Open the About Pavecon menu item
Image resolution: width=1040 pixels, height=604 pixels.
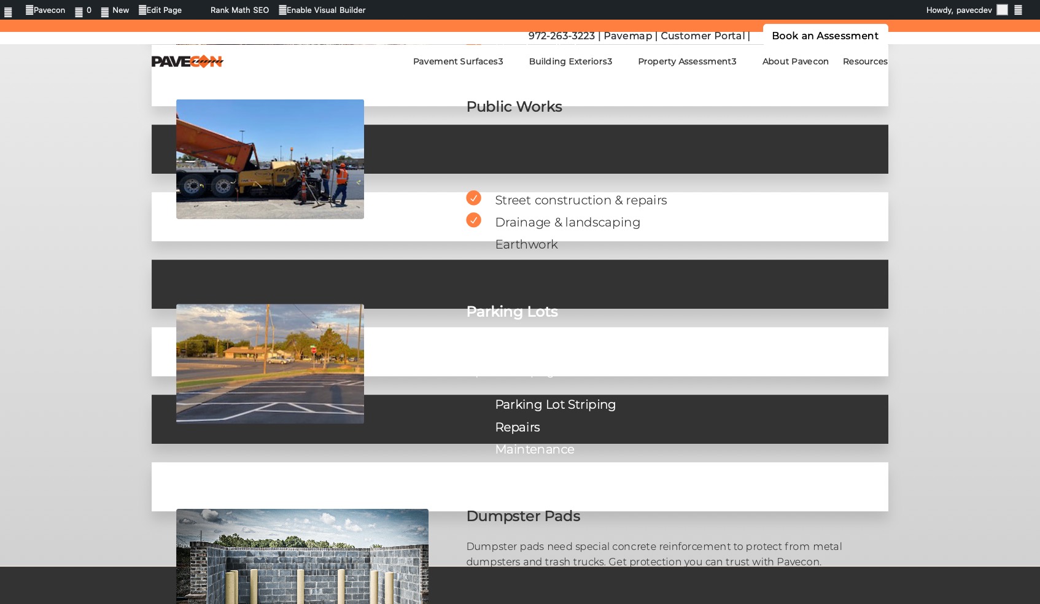795,61
